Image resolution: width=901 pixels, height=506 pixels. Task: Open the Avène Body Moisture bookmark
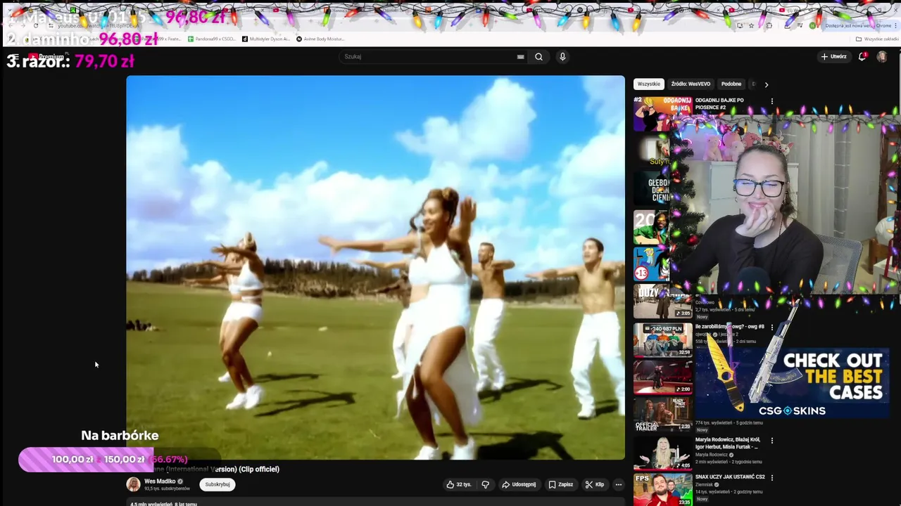click(320, 39)
